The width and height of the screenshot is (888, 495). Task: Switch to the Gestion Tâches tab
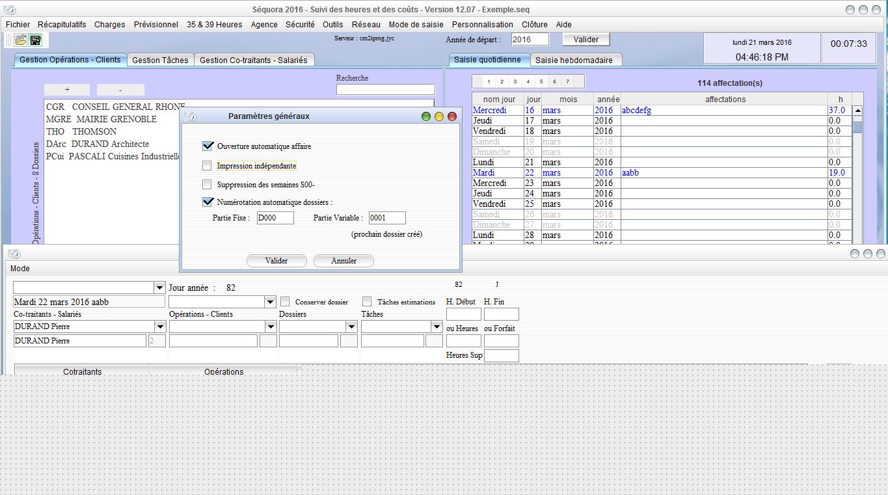coord(160,59)
